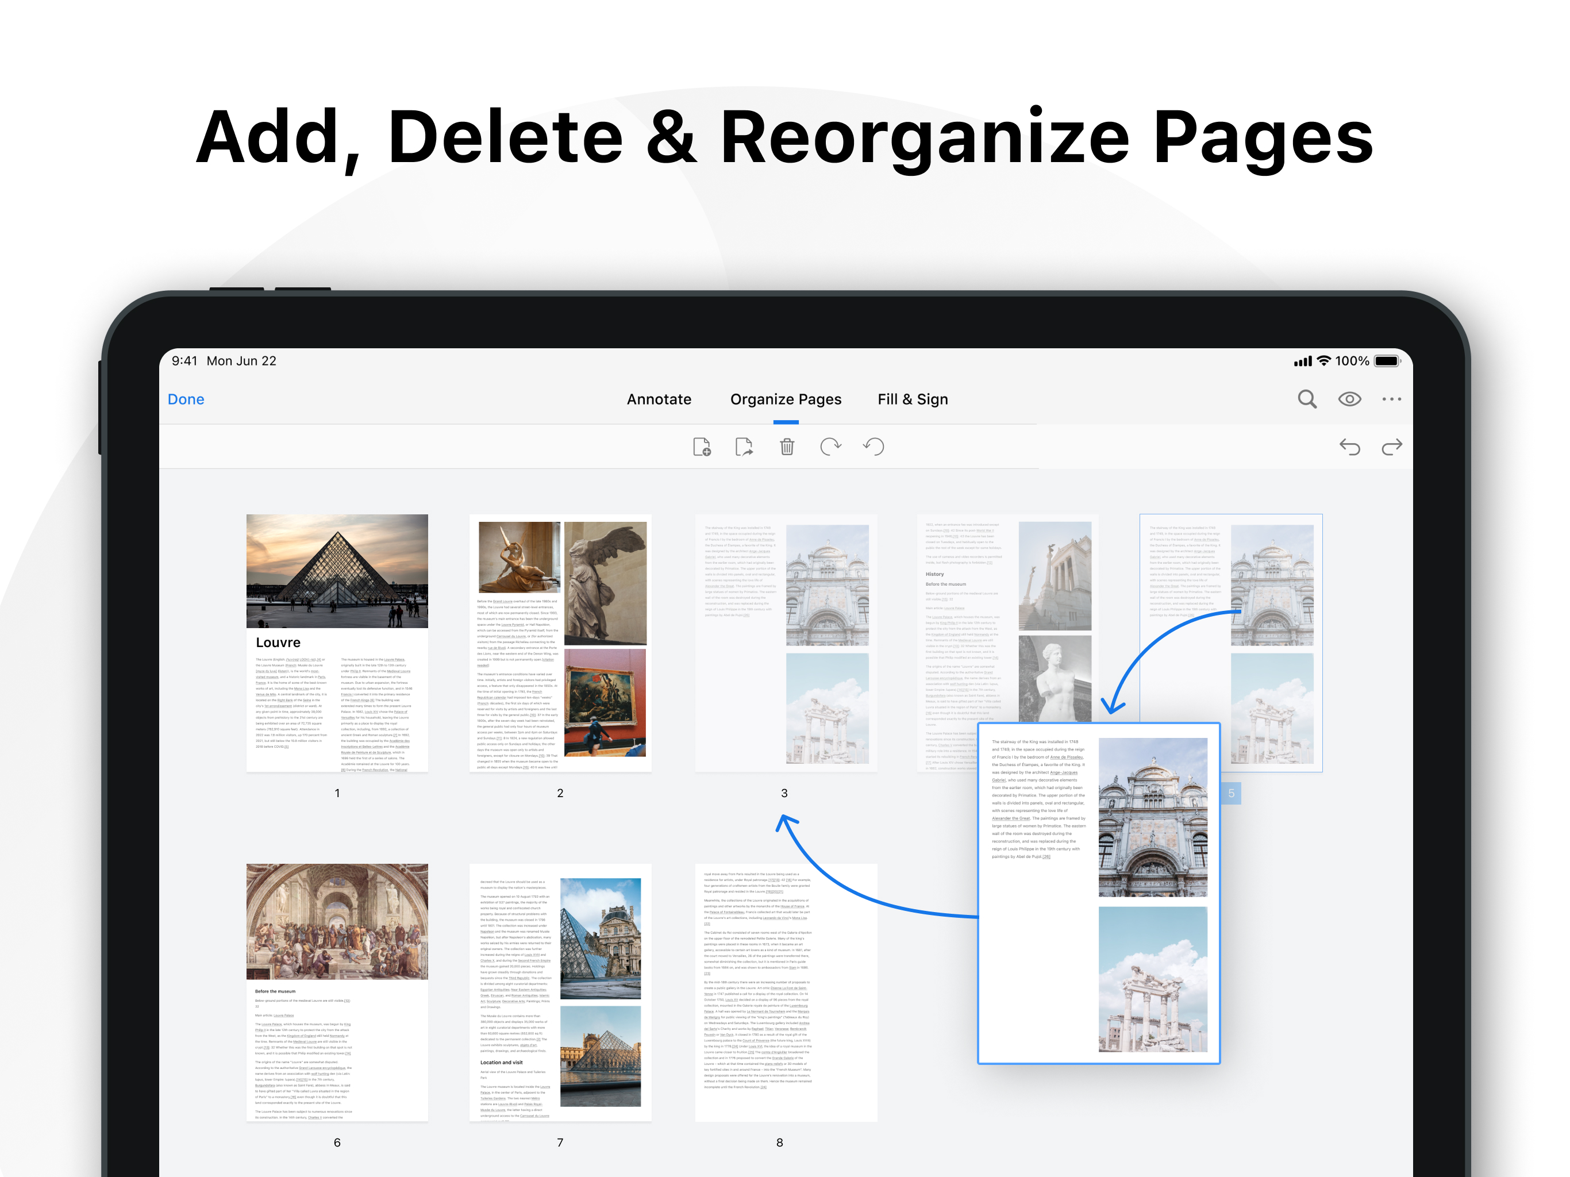Click page number label 7
Image resolution: width=1570 pixels, height=1177 pixels.
(x=560, y=1142)
